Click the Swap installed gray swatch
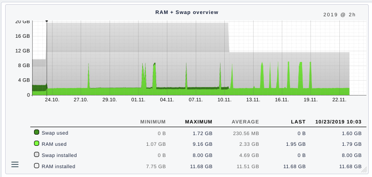Image resolution: width=372 pixels, height=177 pixels. (x=36, y=155)
